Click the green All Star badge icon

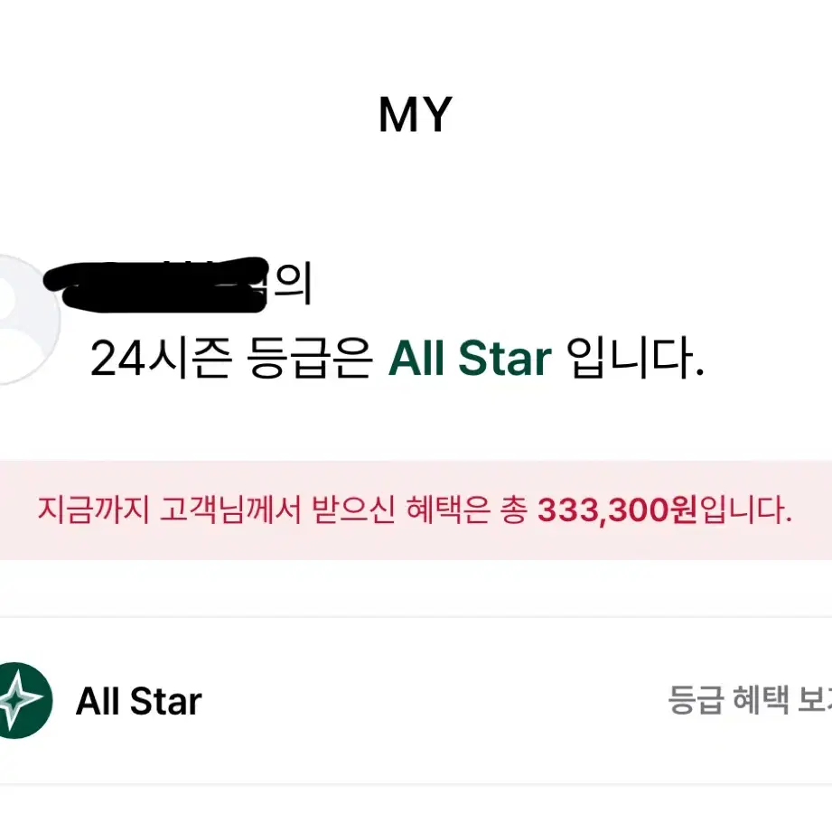coord(23,700)
